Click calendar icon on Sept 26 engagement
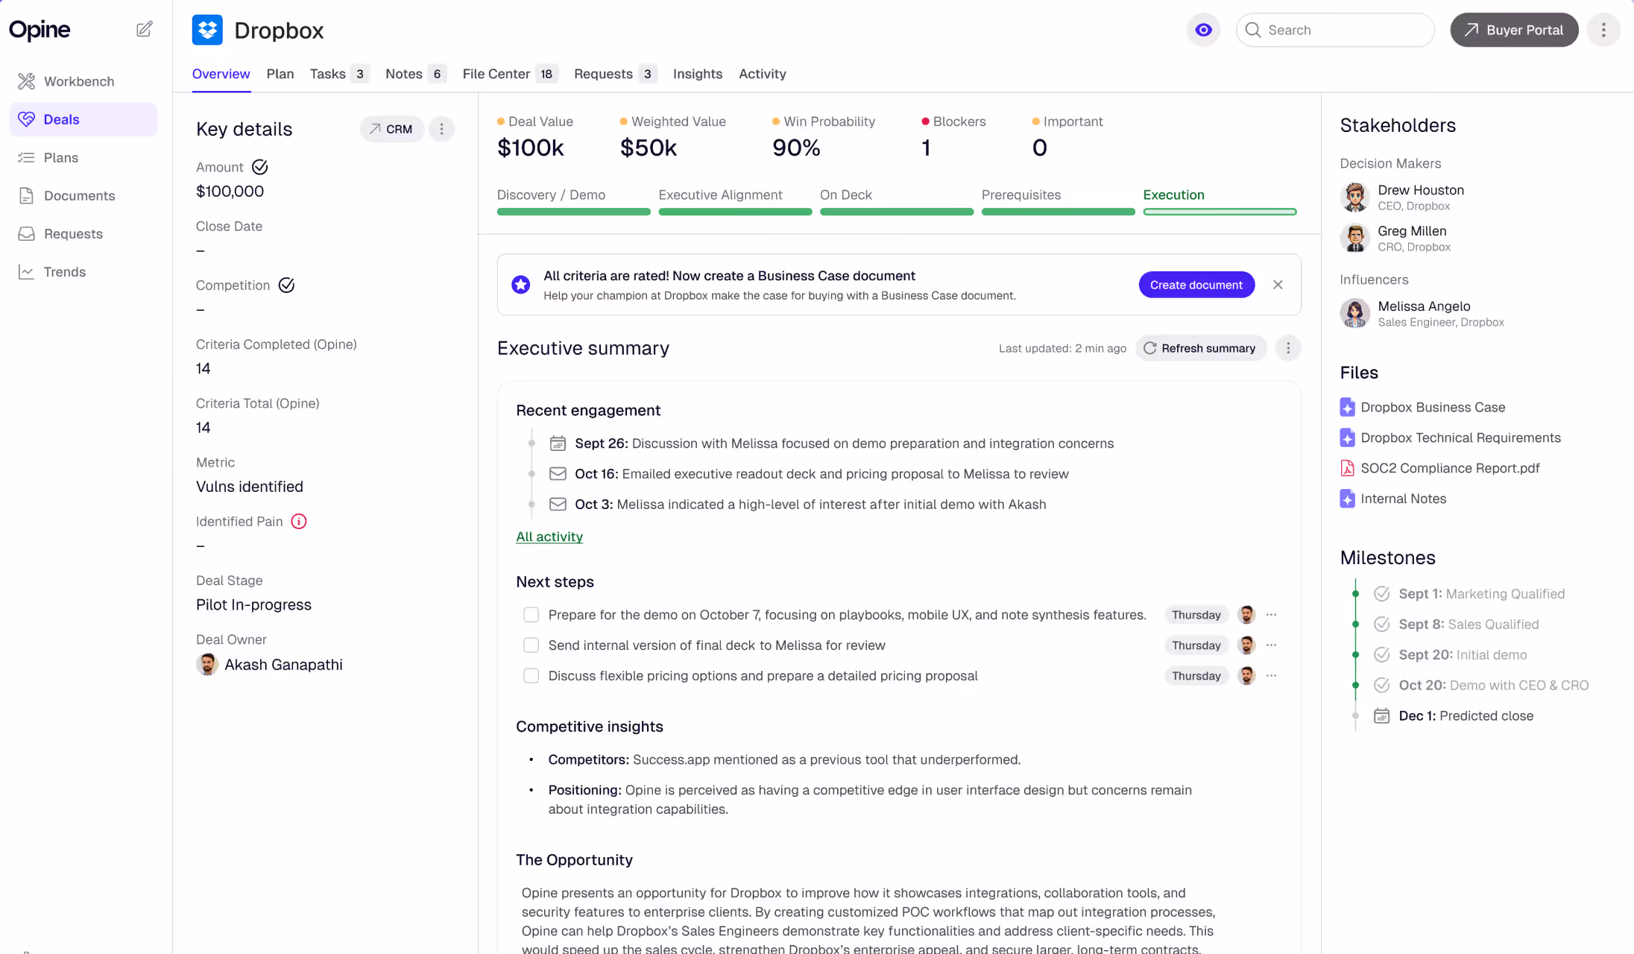 [558, 443]
